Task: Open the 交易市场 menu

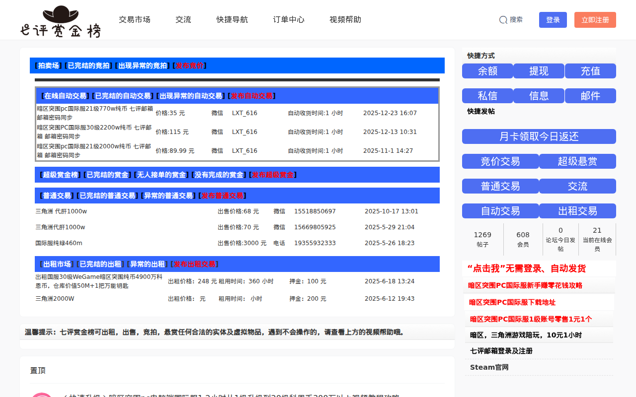Action: click(135, 19)
